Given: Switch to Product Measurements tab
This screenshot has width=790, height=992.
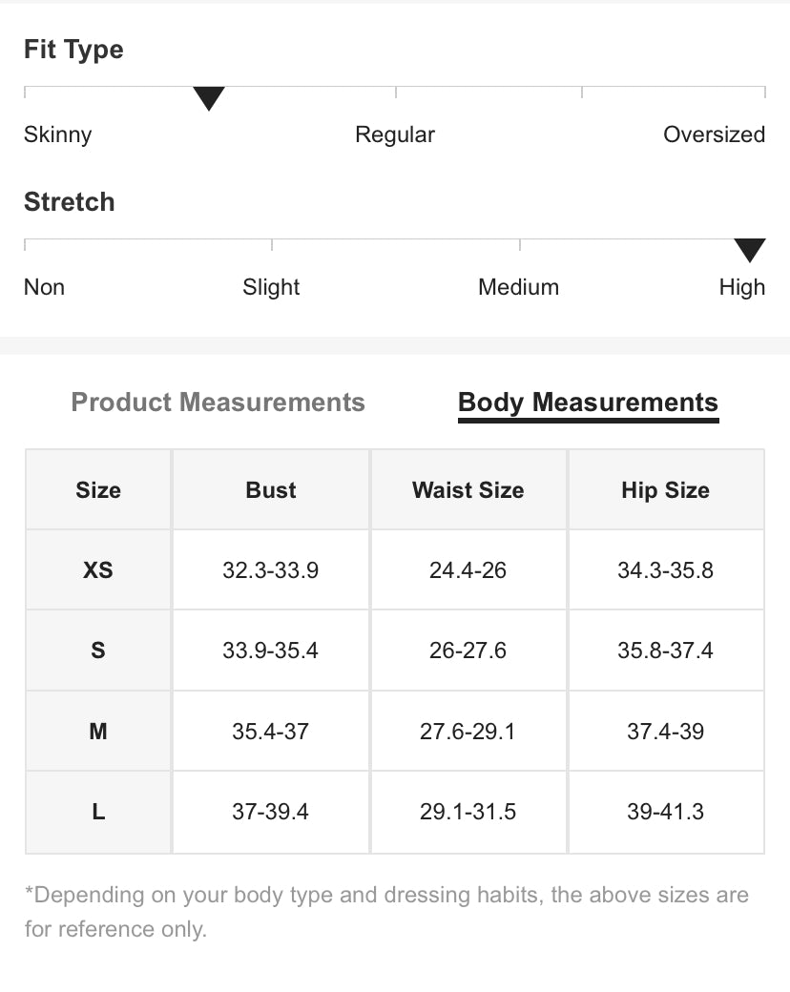Looking at the screenshot, I should (x=218, y=403).
